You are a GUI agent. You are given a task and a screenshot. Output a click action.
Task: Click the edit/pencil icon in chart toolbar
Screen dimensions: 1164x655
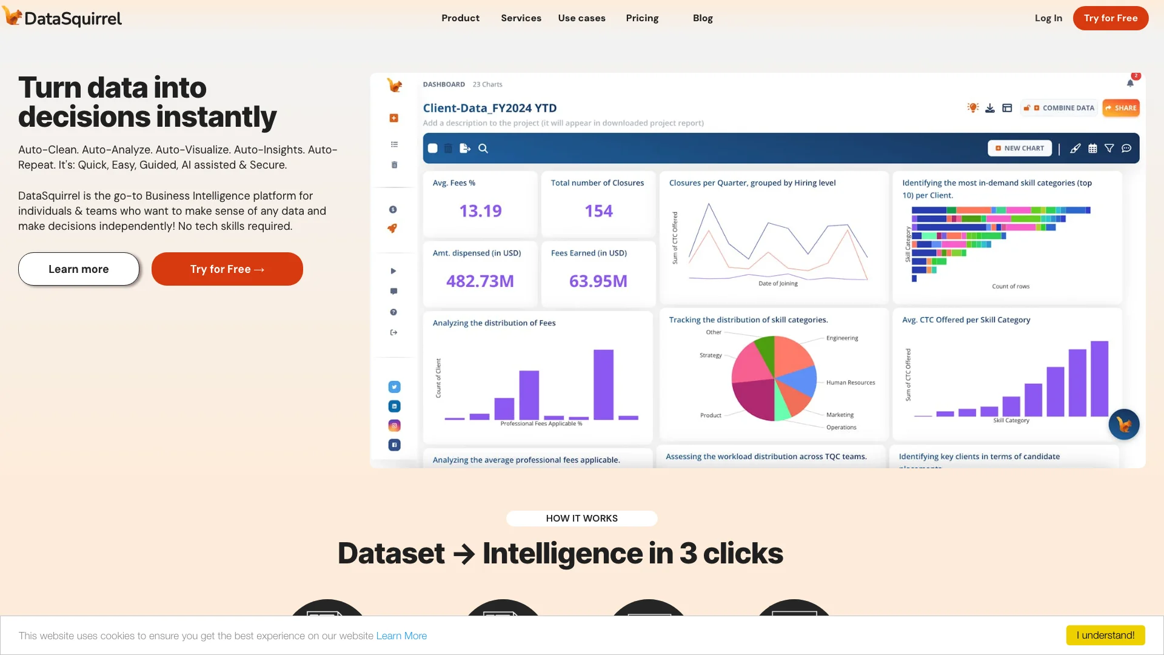pos(1075,148)
